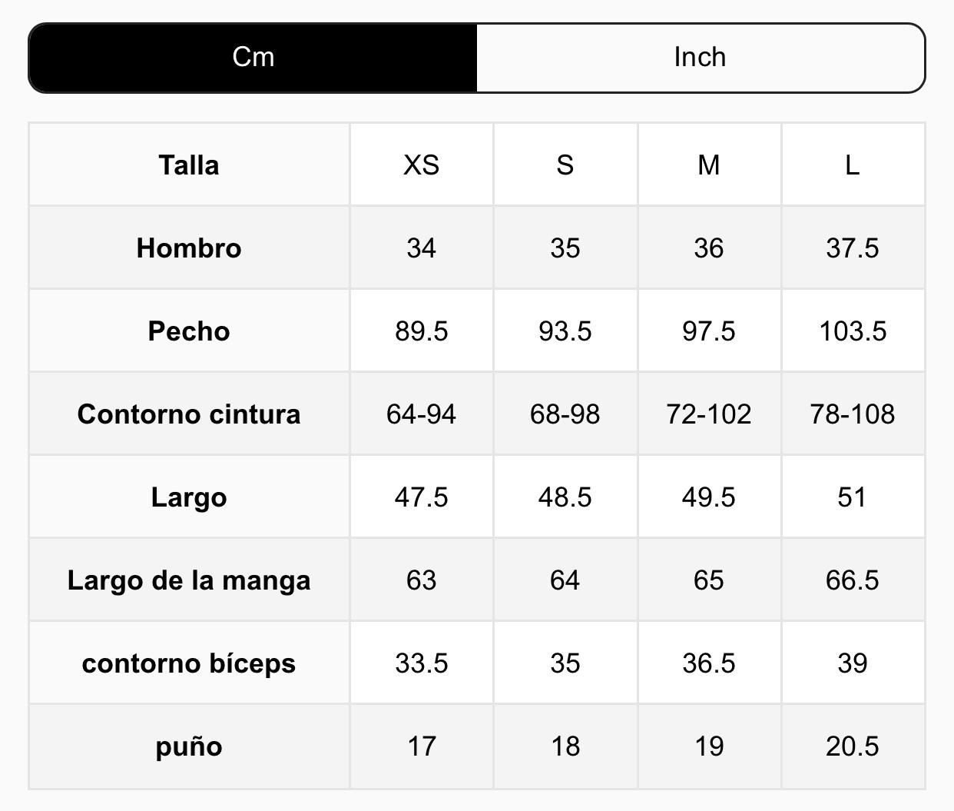The height and width of the screenshot is (811, 954).
Task: Select the 64-94 waist value for XS
Action: [x=421, y=414]
